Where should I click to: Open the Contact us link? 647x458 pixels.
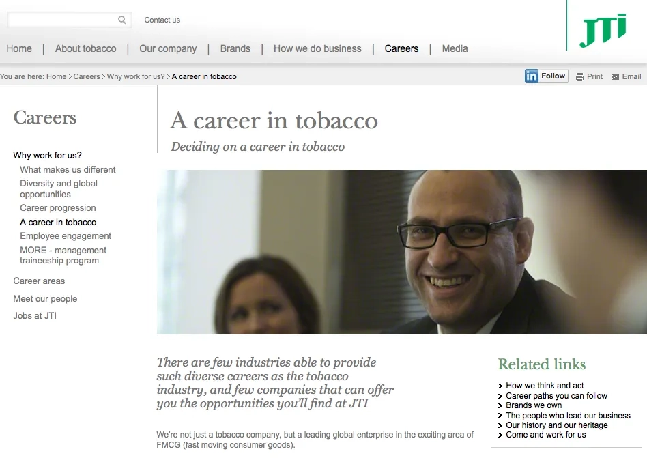[x=162, y=20]
